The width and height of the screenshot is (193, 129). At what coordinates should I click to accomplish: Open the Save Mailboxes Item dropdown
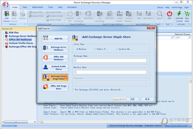[139, 16]
